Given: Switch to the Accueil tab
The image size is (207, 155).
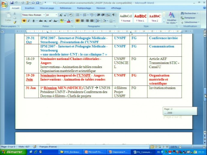Looking at the screenshot, I should coord(15,8).
